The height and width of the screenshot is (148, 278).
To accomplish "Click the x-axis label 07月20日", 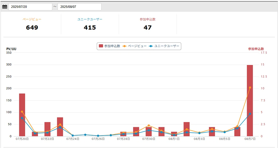I will point(22,139).
